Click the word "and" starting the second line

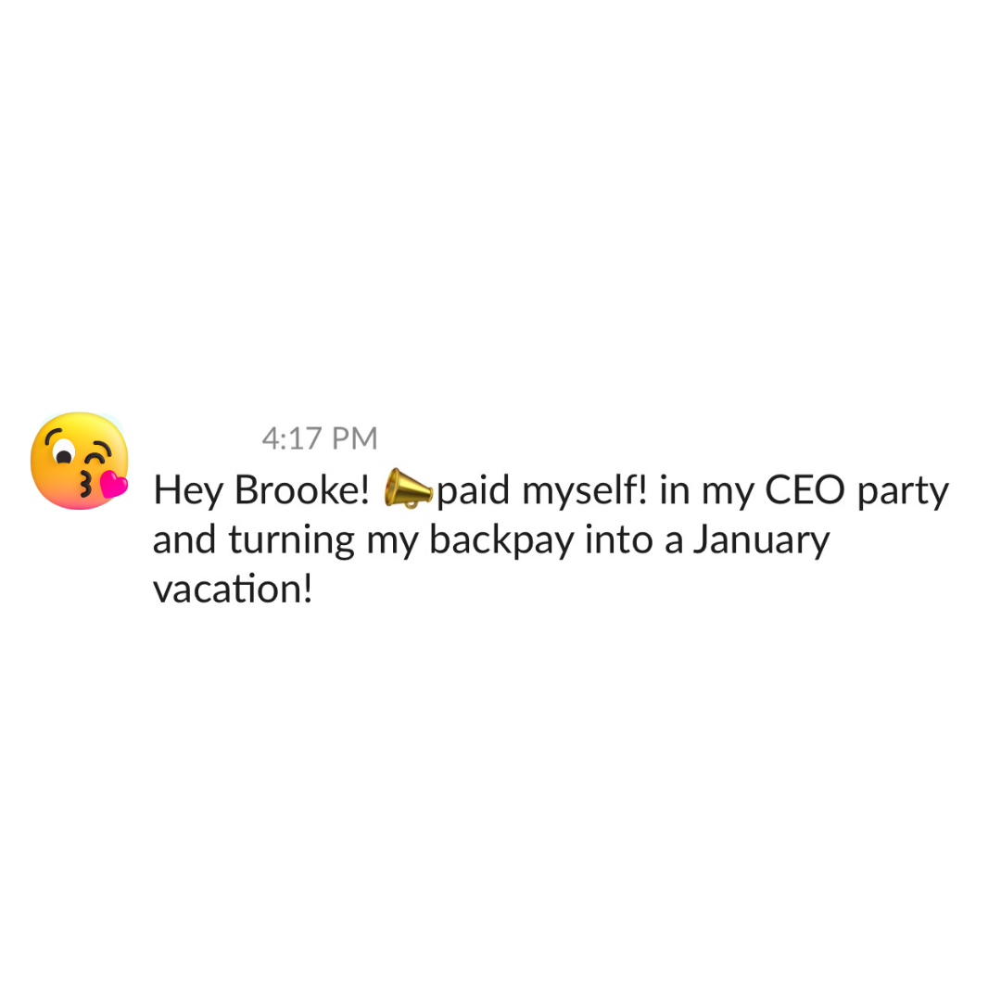[x=182, y=540]
